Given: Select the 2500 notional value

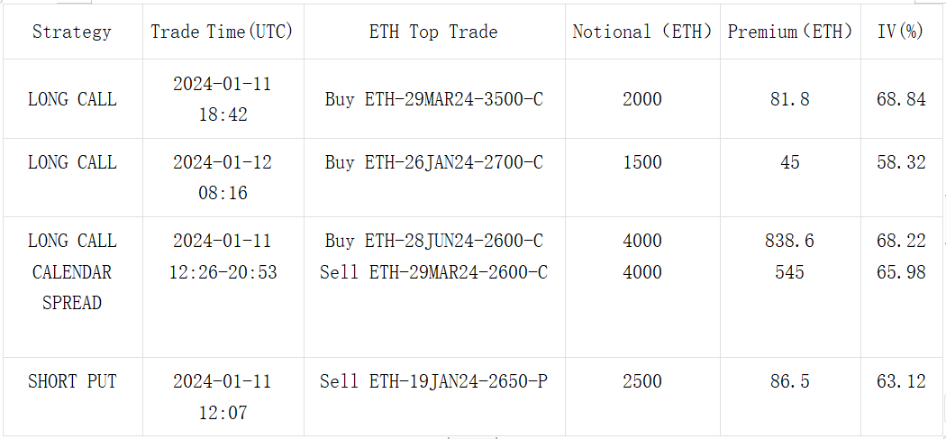Looking at the screenshot, I should (642, 381).
